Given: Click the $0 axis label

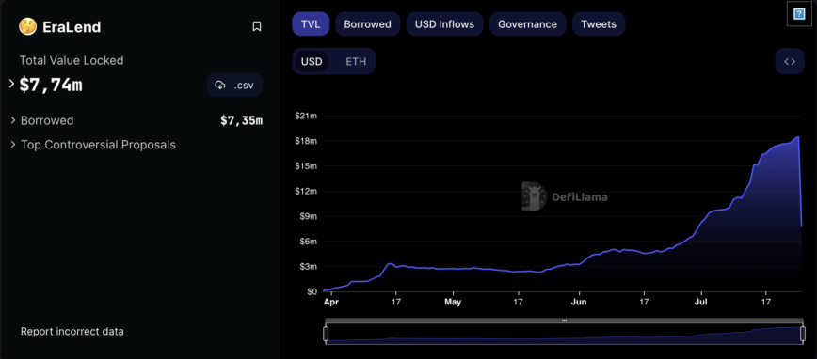Looking at the screenshot, I should coord(312,291).
